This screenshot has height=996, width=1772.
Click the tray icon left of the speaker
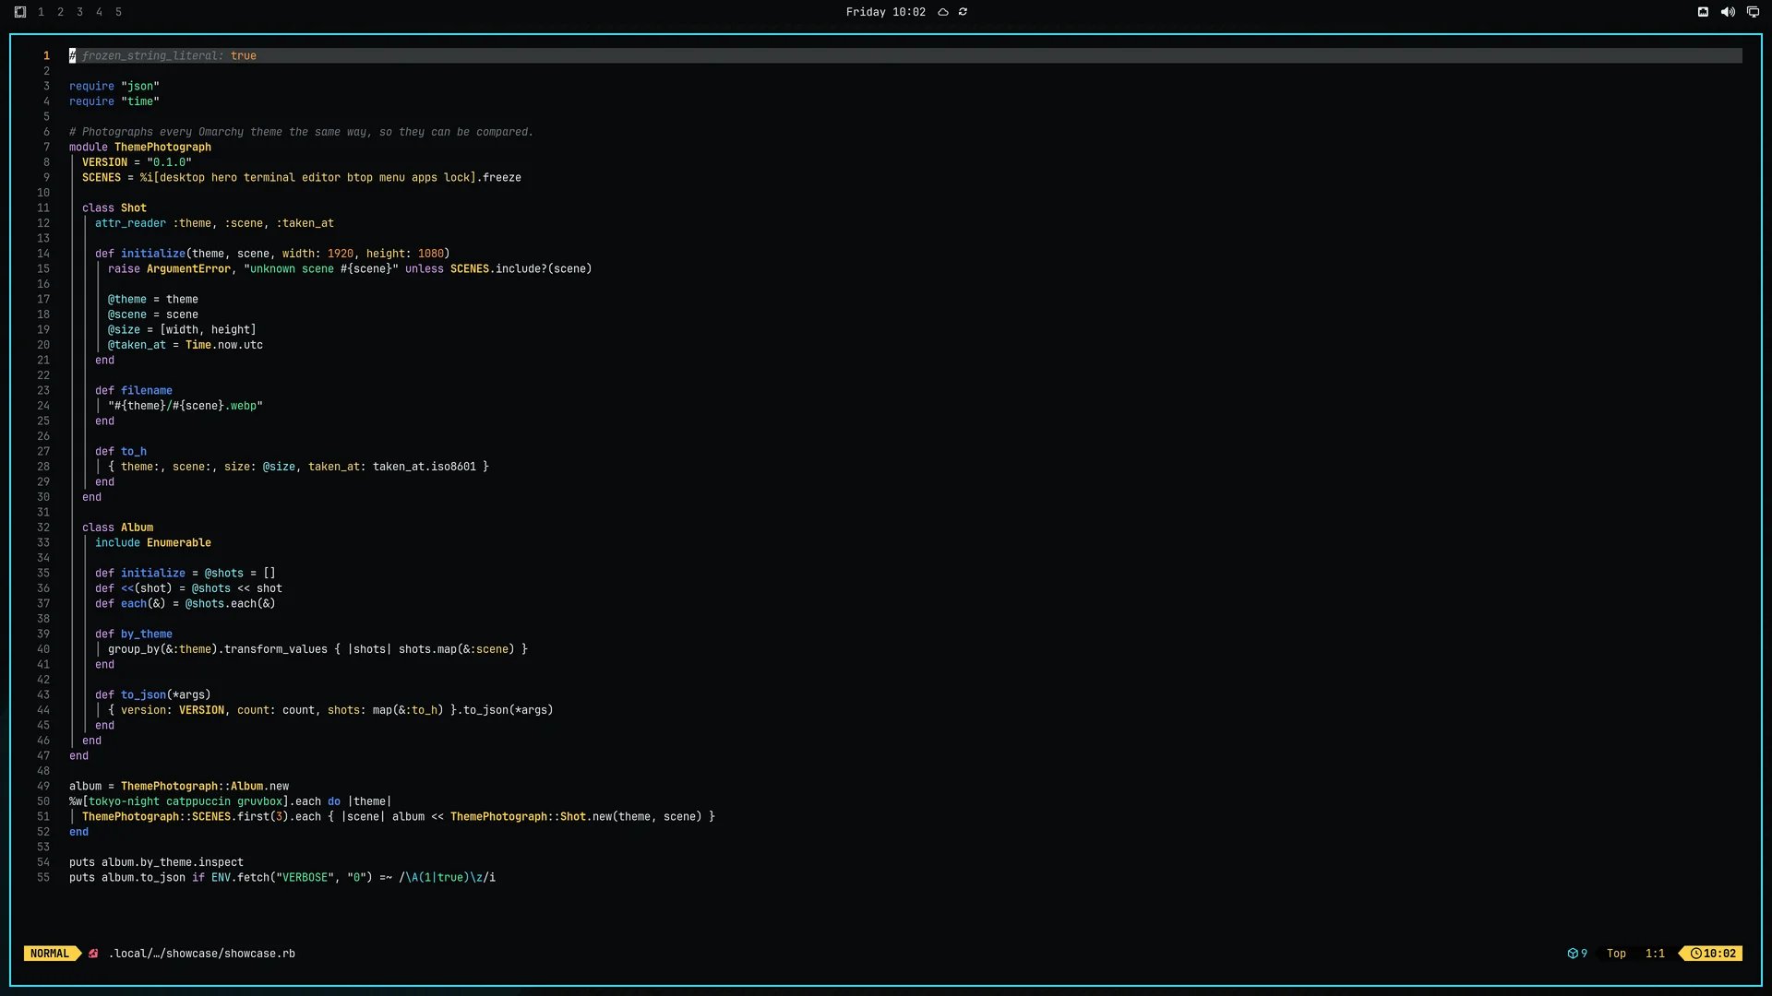coord(1703,12)
